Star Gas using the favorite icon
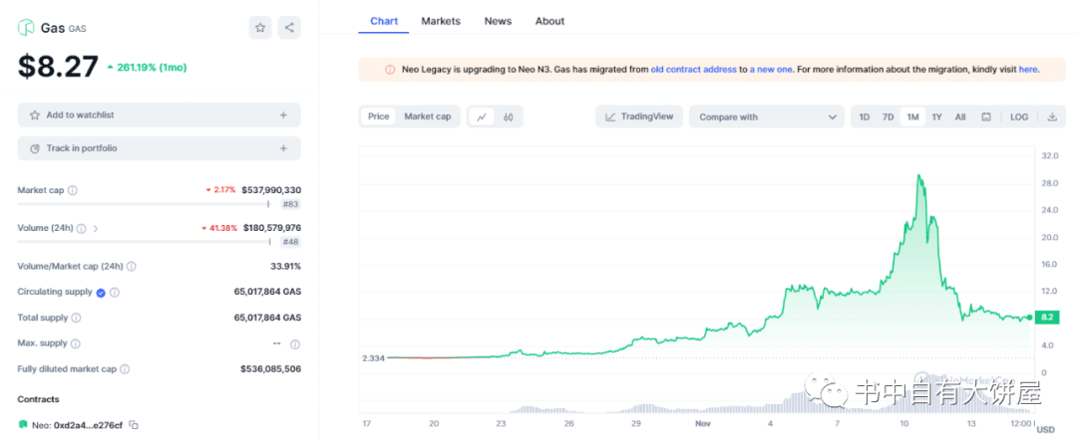The image size is (1077, 440). [x=260, y=28]
